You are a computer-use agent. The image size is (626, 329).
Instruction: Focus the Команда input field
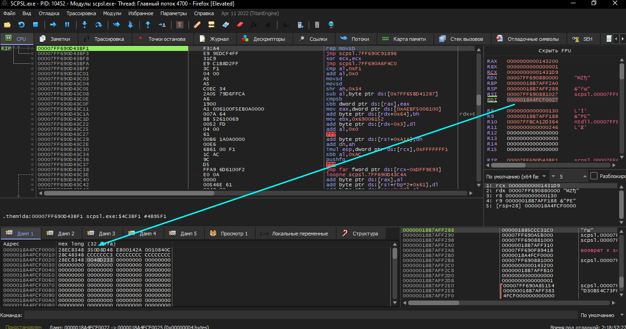click(300, 315)
